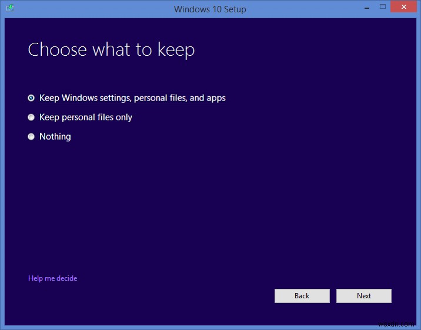Click the Windows 10 Setup title bar icon

(10, 8)
